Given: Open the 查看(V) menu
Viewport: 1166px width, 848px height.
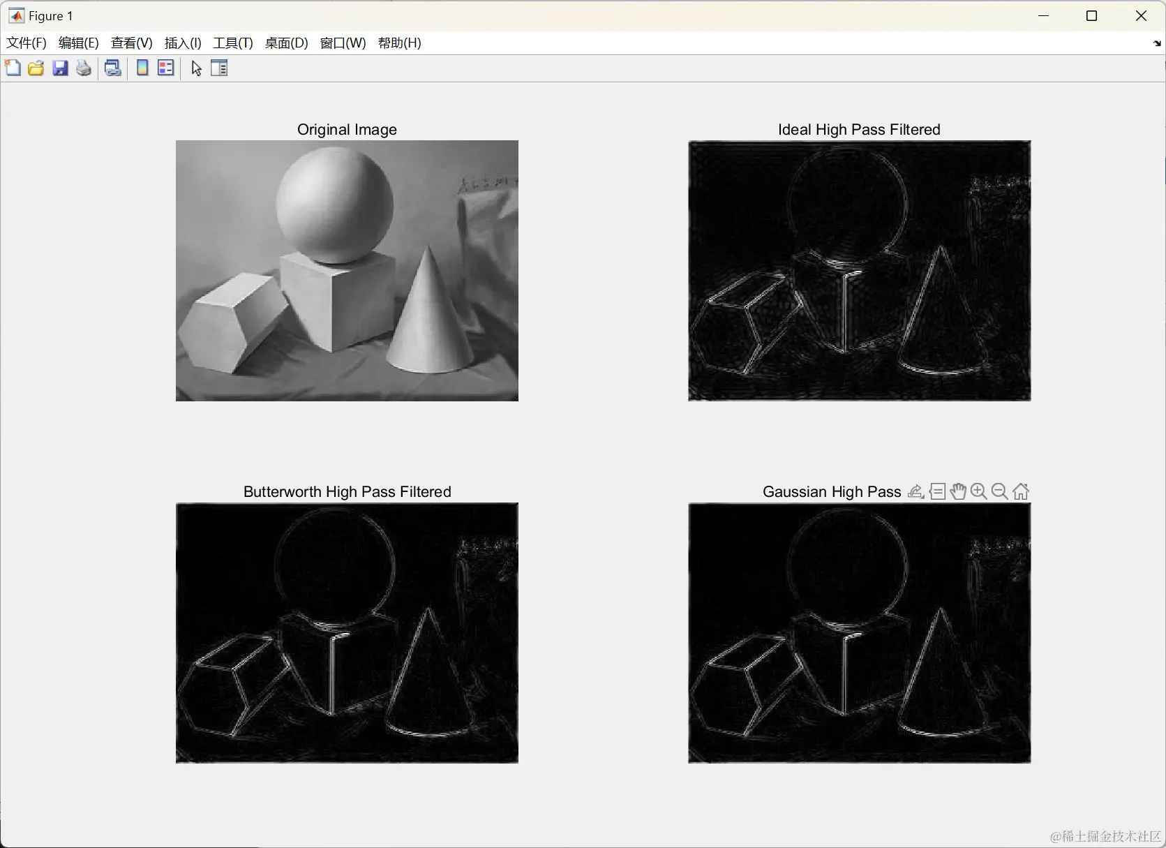Looking at the screenshot, I should pos(132,43).
